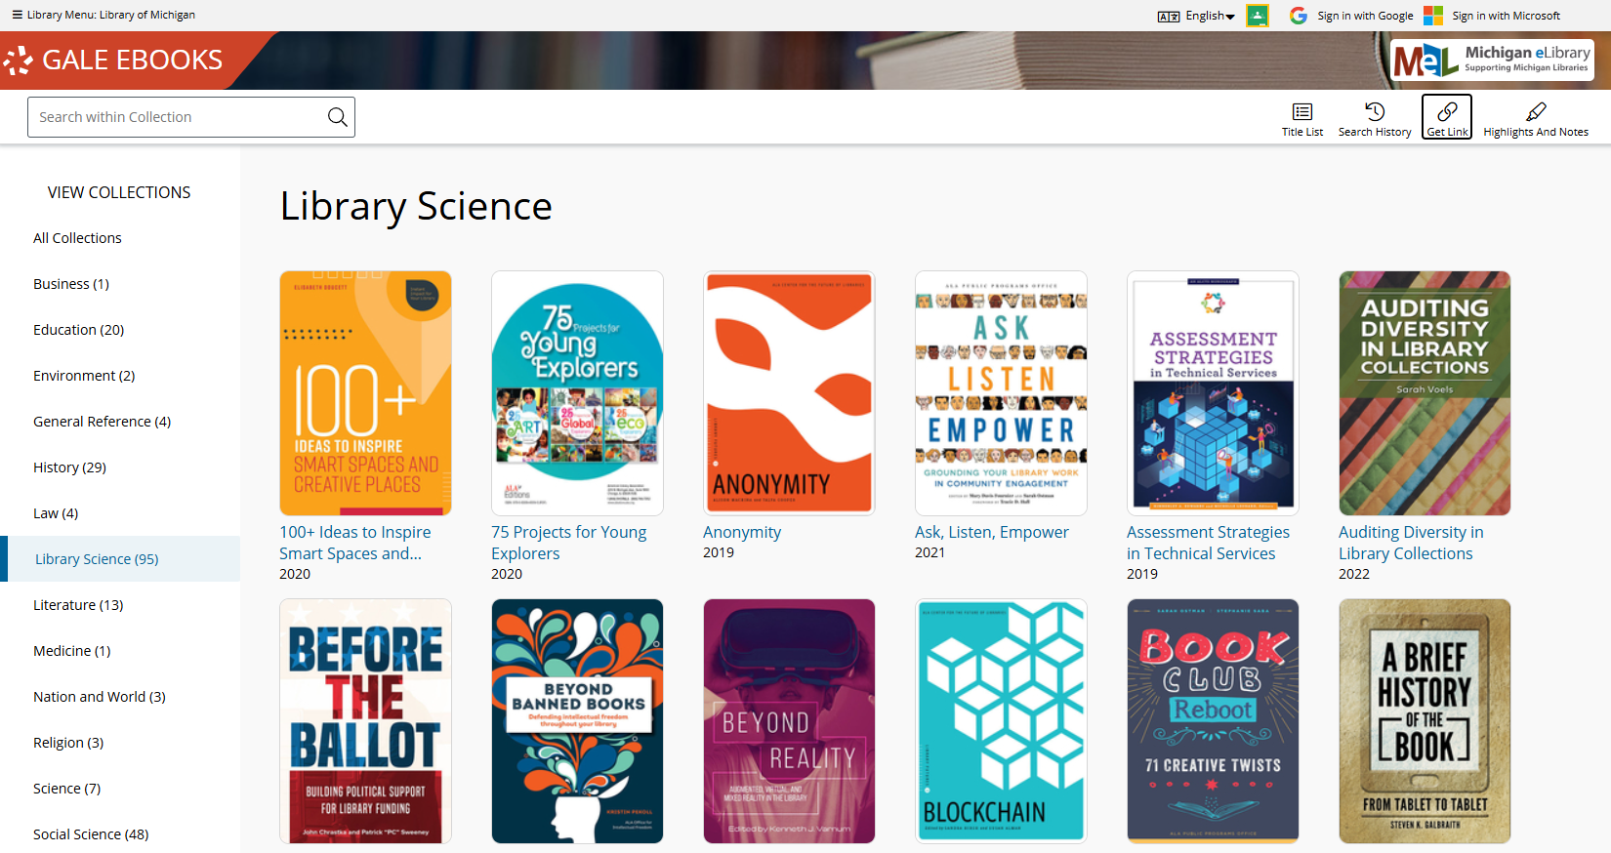Click the Gale eBooks logo

tap(115, 61)
